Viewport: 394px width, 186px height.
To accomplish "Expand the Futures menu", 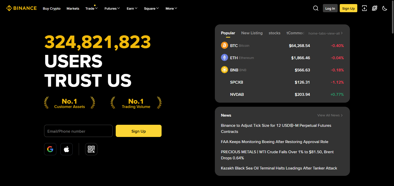I will pos(112,8).
